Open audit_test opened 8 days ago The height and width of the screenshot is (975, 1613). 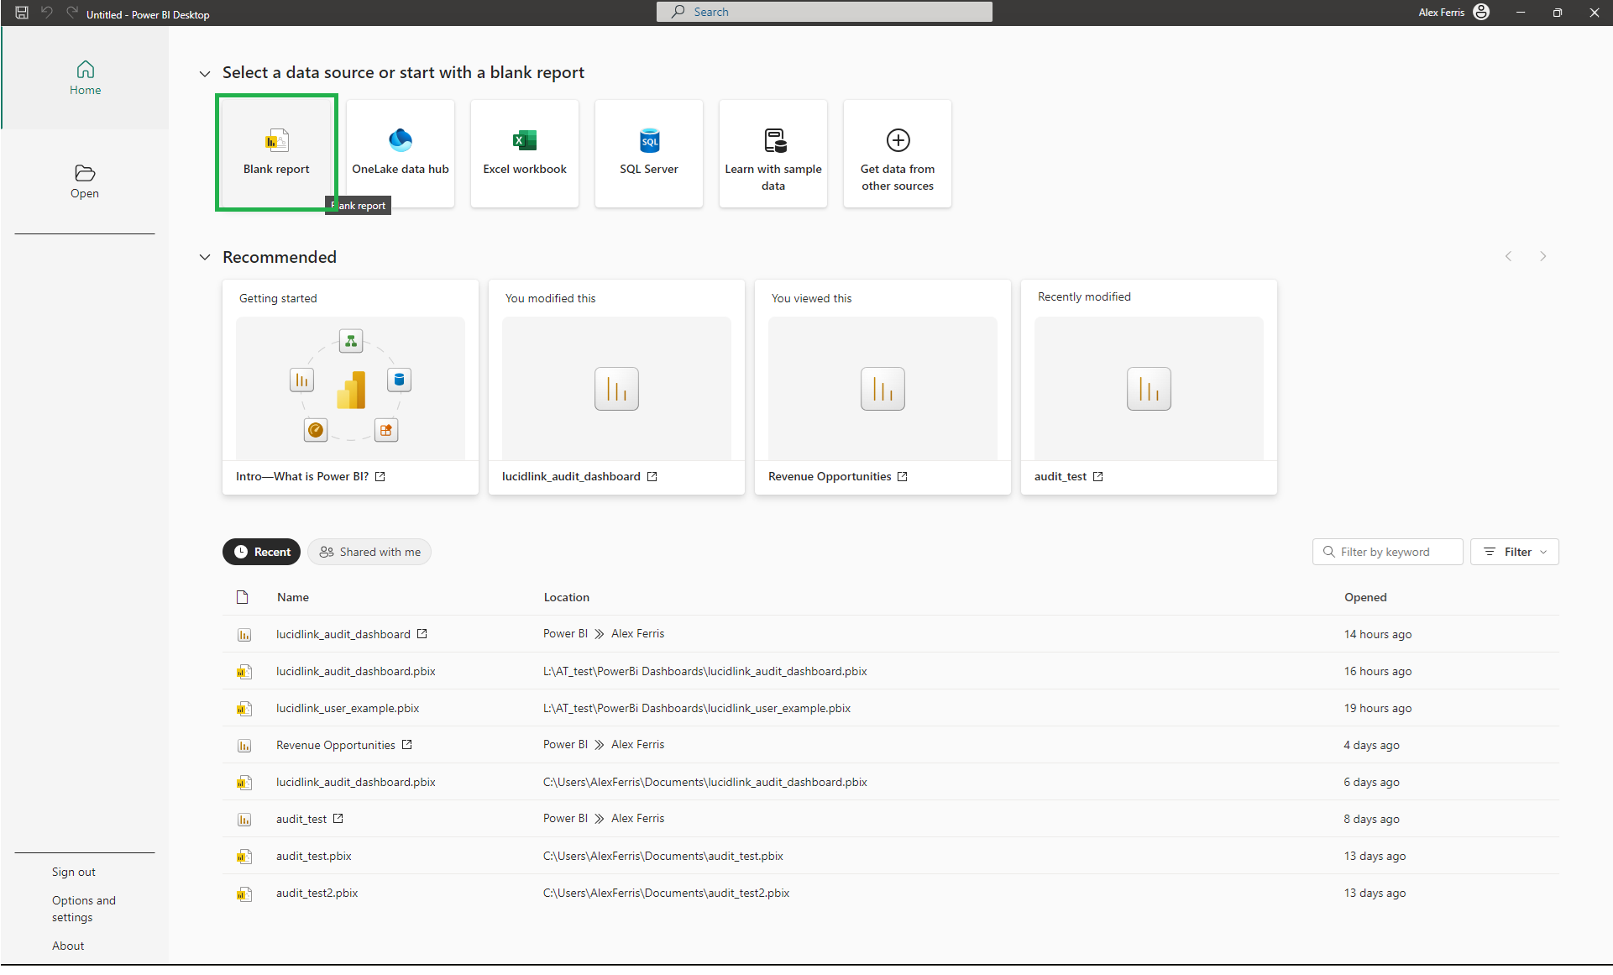pos(301,819)
